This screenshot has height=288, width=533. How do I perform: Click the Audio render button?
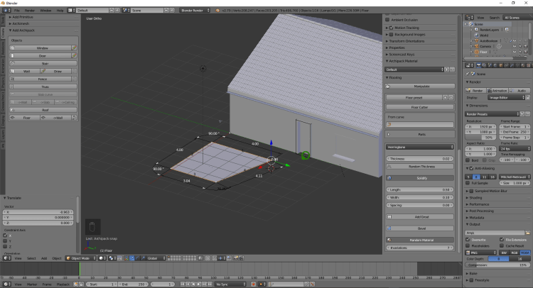(x=520, y=91)
